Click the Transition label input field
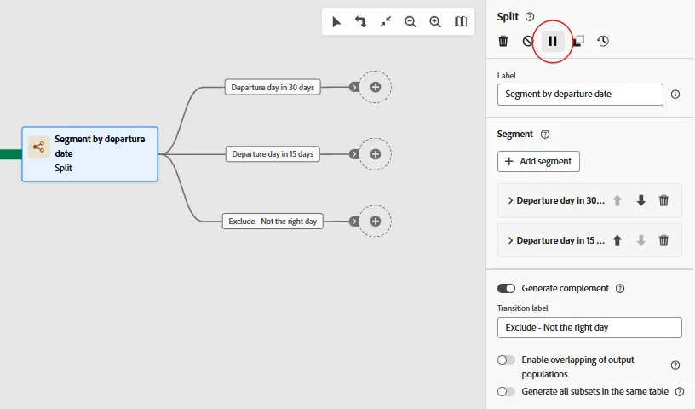Viewport: 695px width, 409px height. (589, 328)
